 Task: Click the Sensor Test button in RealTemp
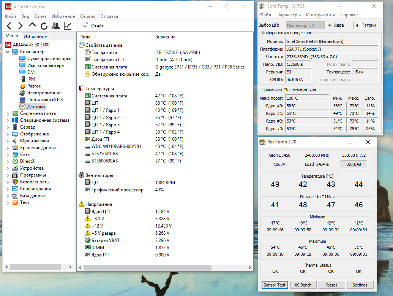tap(275, 285)
